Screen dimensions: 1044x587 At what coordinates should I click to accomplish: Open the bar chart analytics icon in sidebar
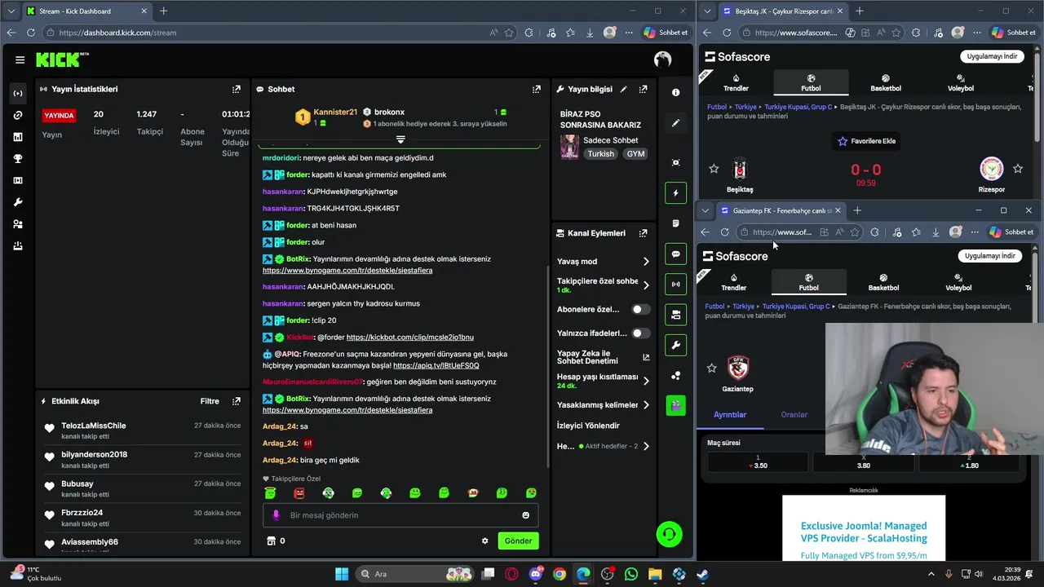(x=18, y=137)
